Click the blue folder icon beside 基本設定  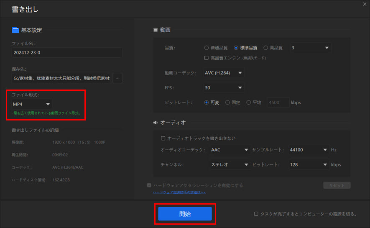tap(15, 30)
